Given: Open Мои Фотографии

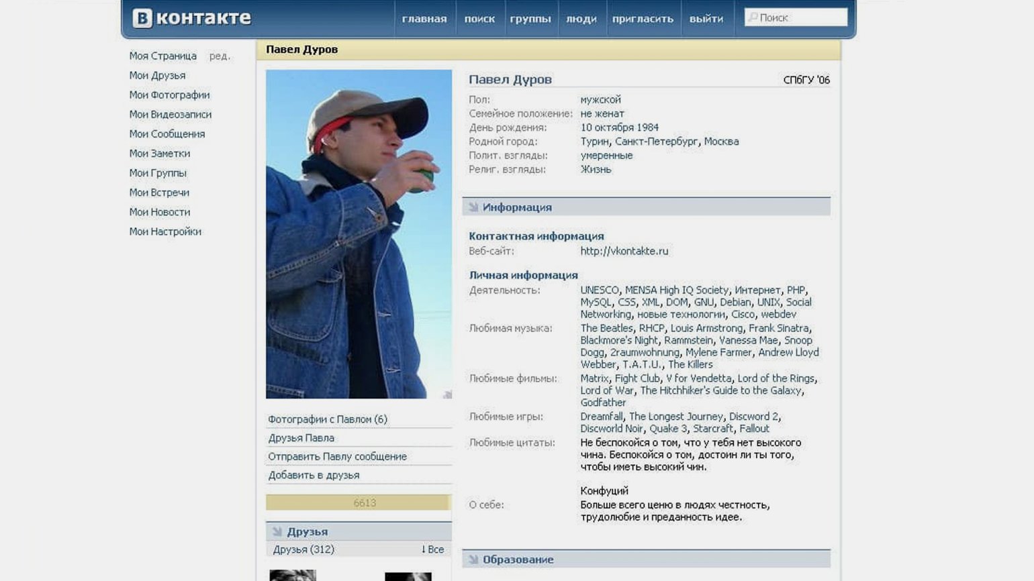Looking at the screenshot, I should click(x=169, y=95).
